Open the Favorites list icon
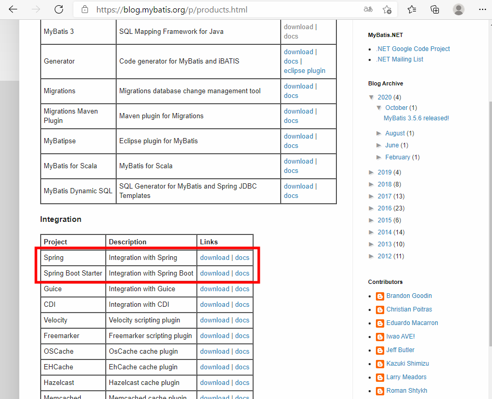Viewport: 492px width, 399px height. pyautogui.click(x=412, y=9)
